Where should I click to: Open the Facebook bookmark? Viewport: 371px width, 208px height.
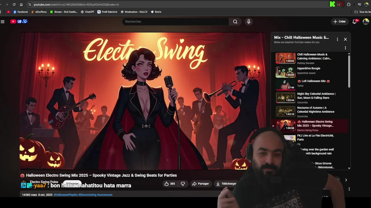(21, 12)
